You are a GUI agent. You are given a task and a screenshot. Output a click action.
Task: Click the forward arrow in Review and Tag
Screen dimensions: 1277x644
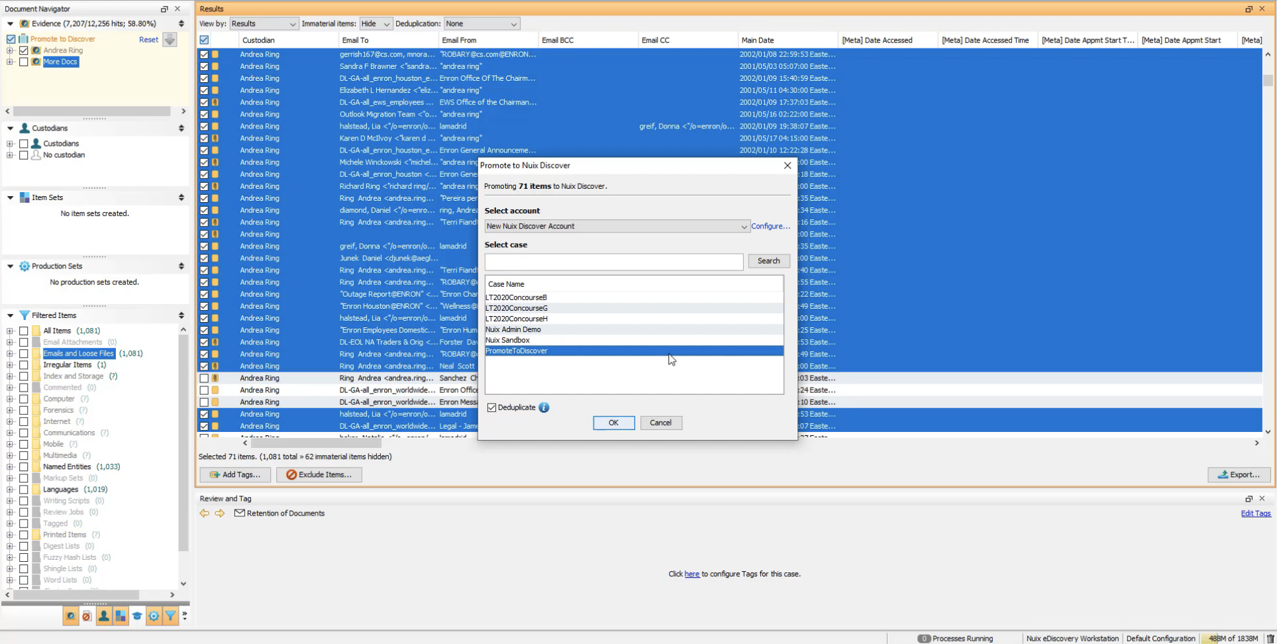tap(220, 513)
